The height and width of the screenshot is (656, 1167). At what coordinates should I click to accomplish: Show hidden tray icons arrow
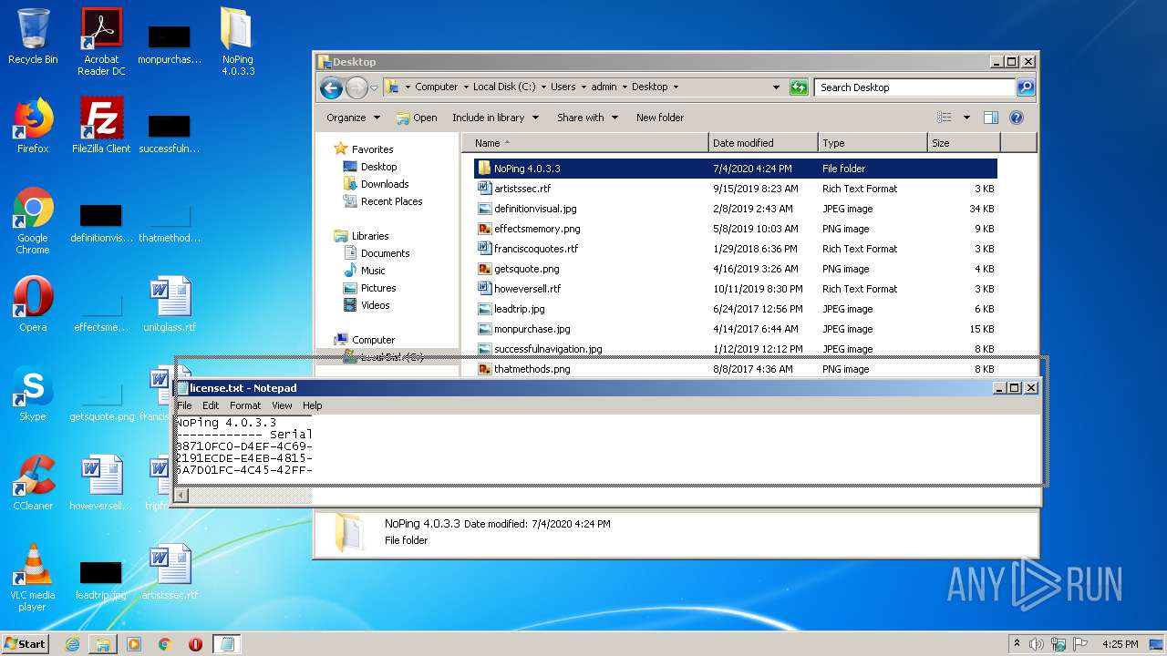pyautogui.click(x=1017, y=643)
